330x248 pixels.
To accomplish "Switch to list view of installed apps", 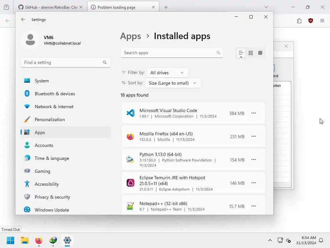I will point(241,53).
